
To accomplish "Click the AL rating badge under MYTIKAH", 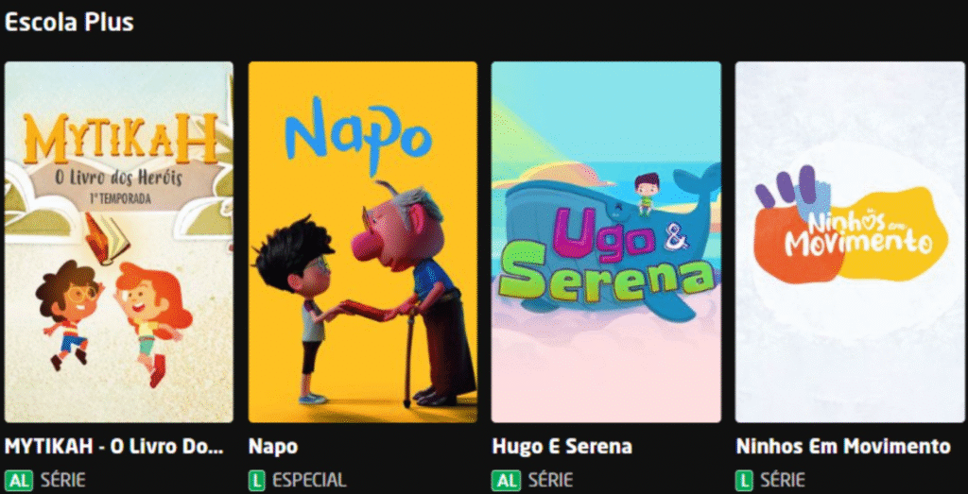I will (x=19, y=480).
